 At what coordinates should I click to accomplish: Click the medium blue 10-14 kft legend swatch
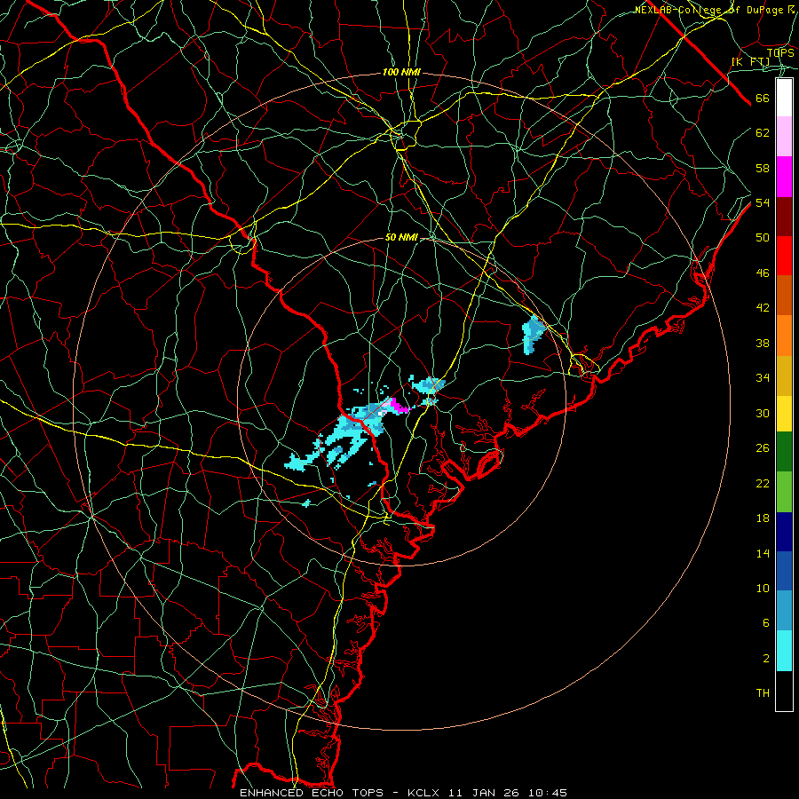tap(784, 571)
